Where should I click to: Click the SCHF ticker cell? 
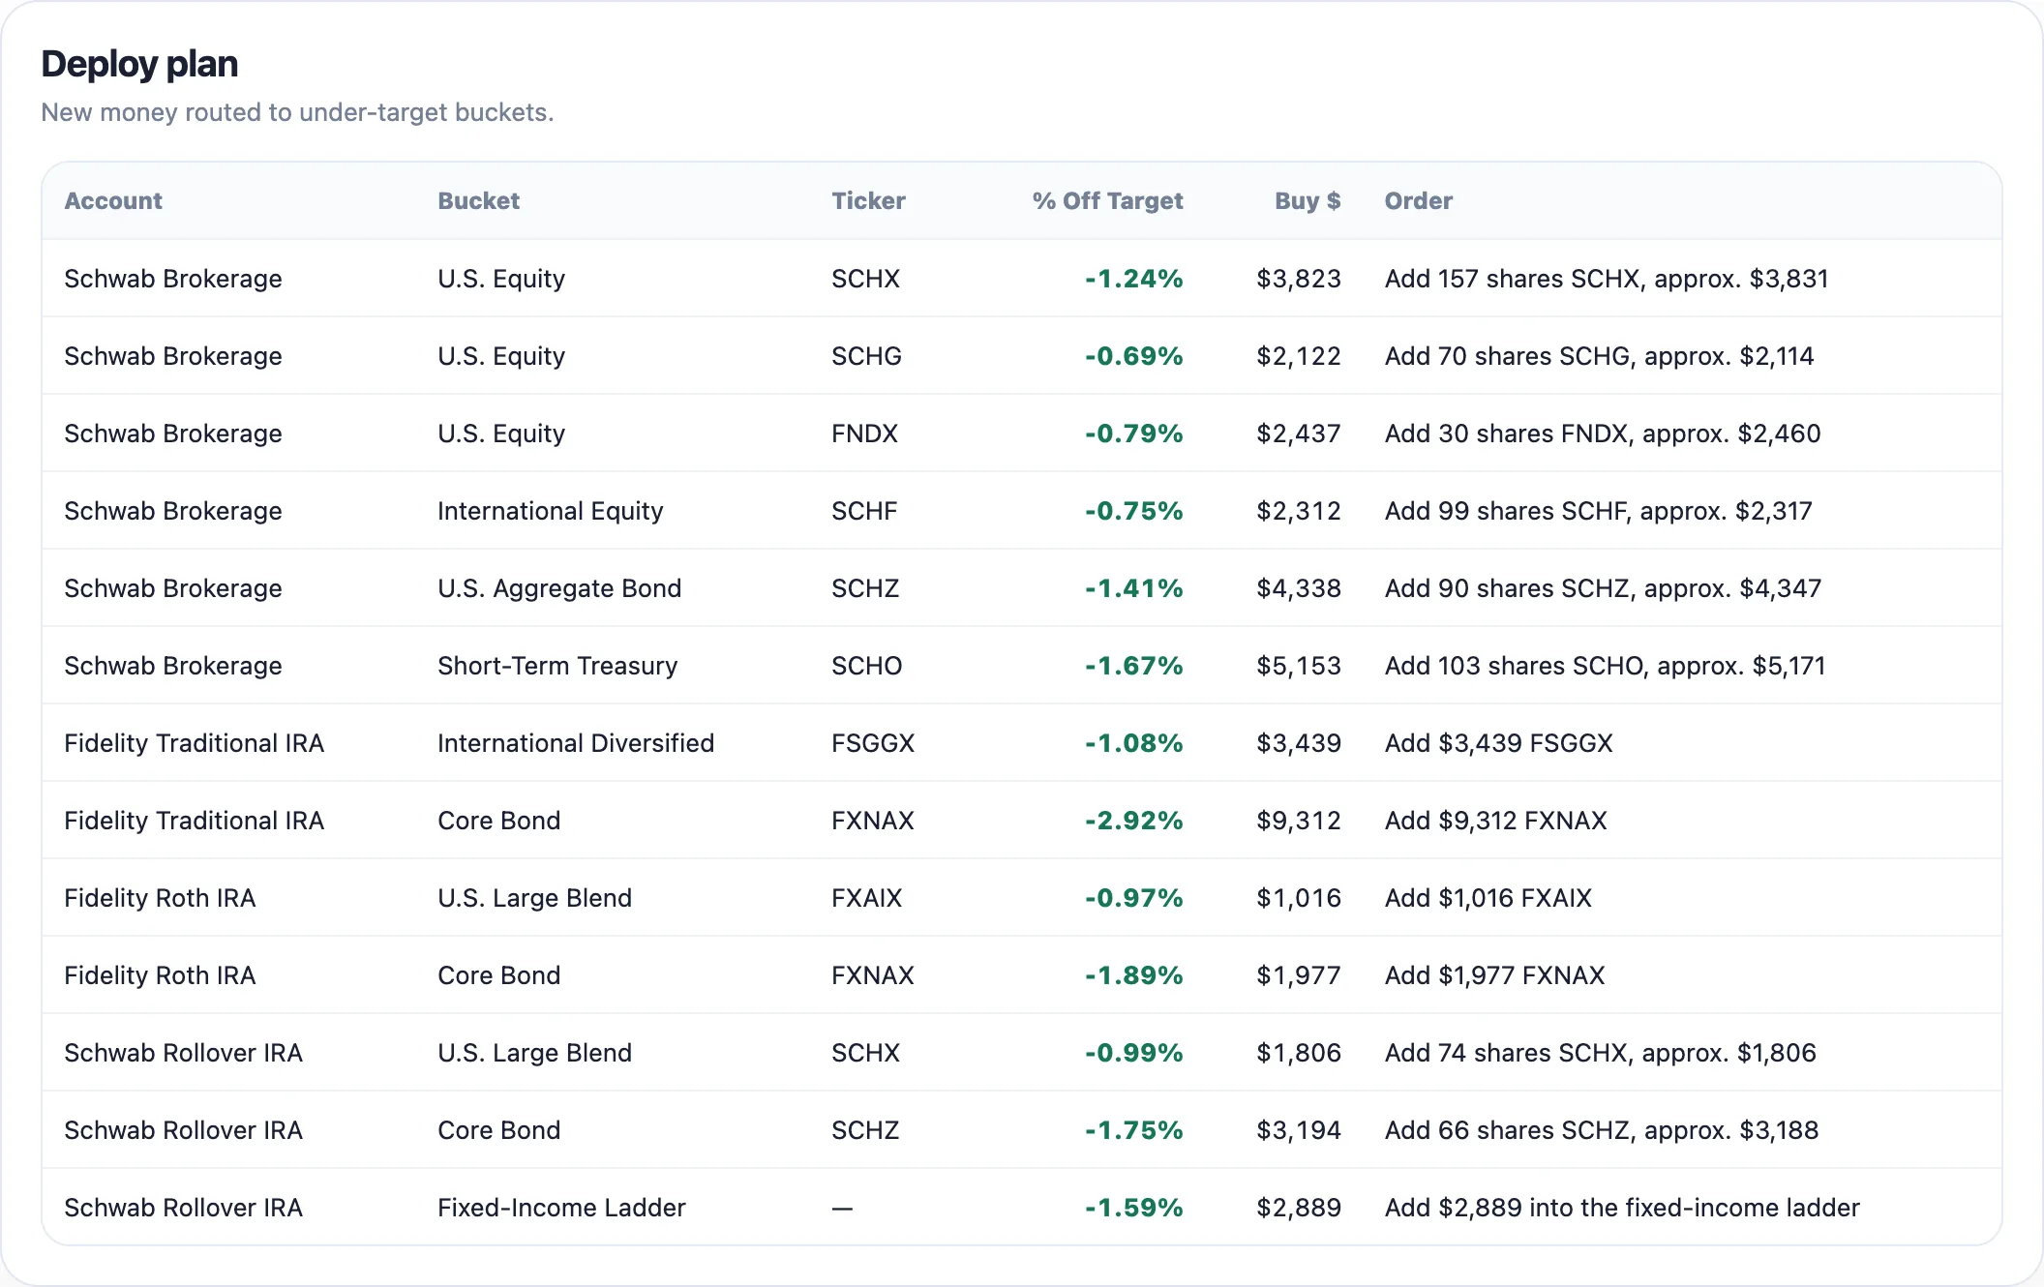click(x=864, y=511)
